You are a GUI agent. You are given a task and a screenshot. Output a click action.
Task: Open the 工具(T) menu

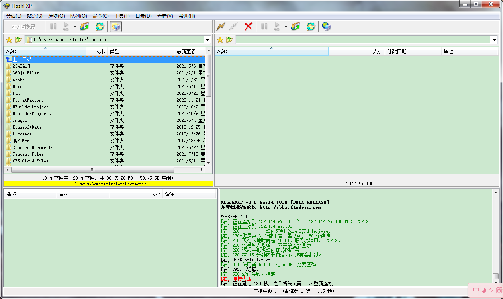pyautogui.click(x=122, y=16)
